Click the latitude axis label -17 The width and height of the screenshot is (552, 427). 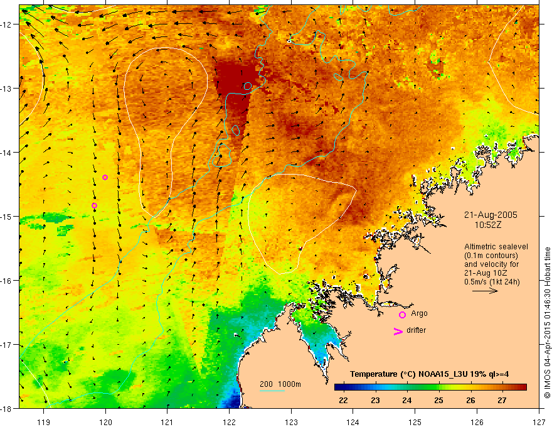[7, 345]
